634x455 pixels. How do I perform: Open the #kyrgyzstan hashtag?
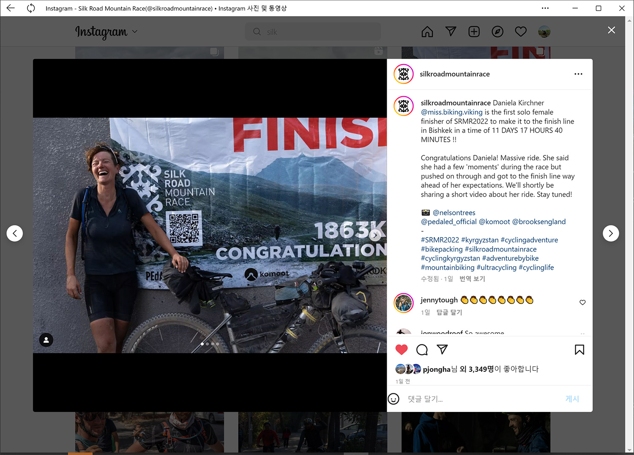point(480,240)
